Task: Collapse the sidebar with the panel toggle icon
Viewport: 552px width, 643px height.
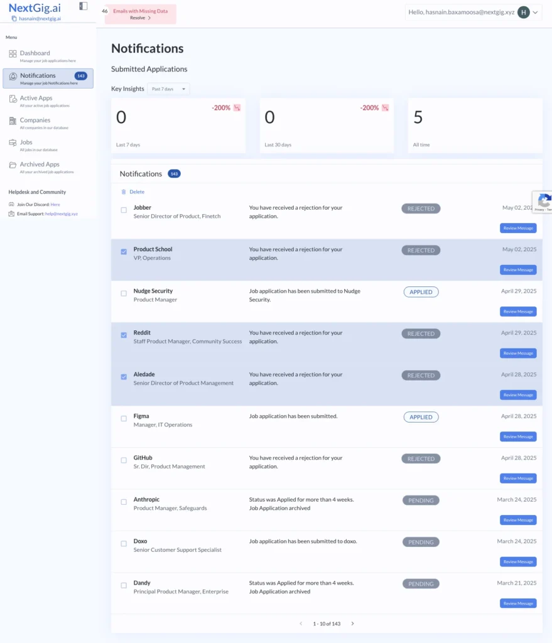Action: pyautogui.click(x=84, y=6)
